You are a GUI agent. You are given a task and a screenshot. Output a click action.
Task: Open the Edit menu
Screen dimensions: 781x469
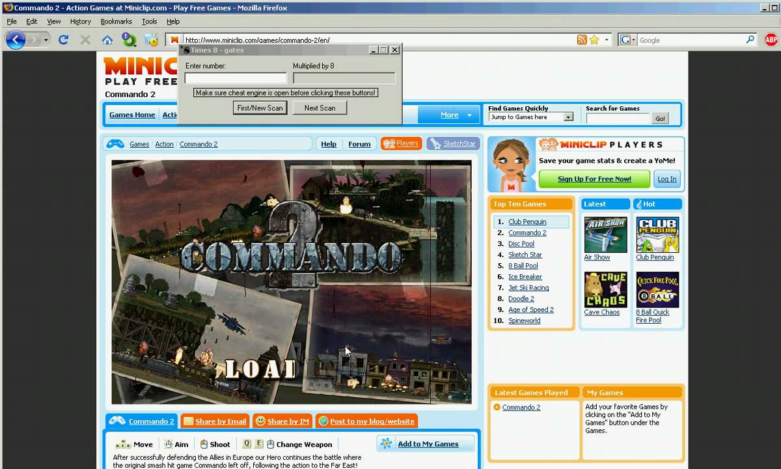point(32,21)
